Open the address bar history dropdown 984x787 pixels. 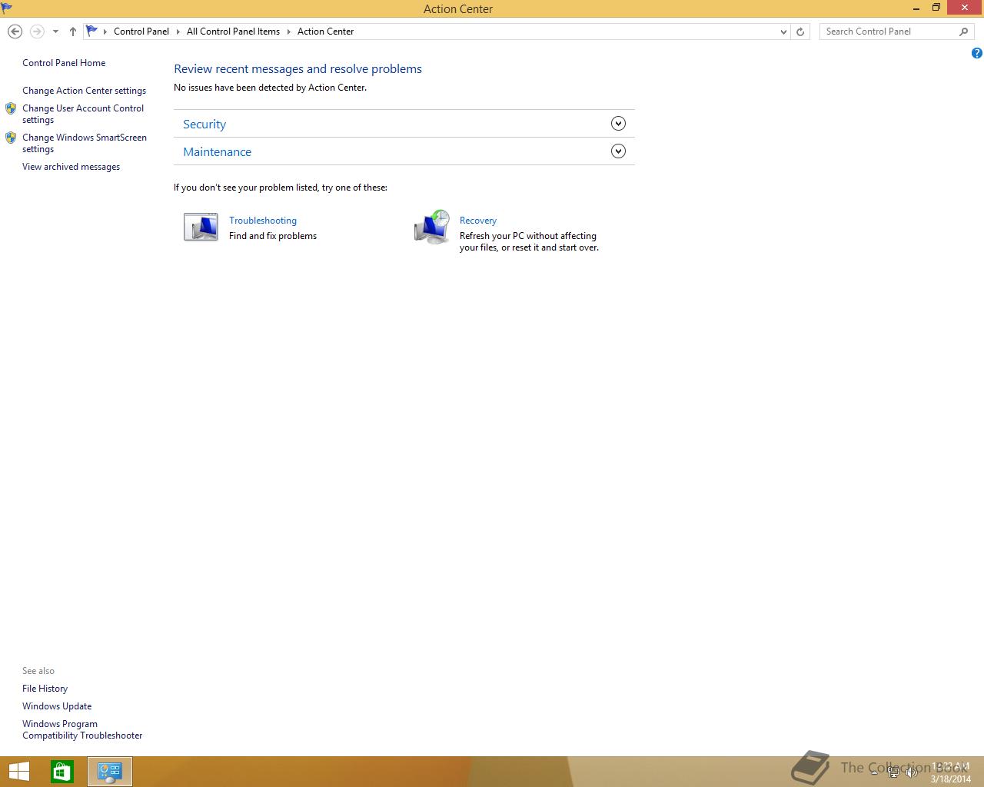pos(783,32)
